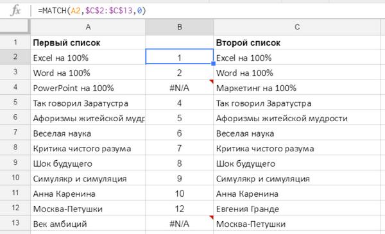The image size is (385, 234).
Task: Click the select-all corner box
Action: [15, 26]
